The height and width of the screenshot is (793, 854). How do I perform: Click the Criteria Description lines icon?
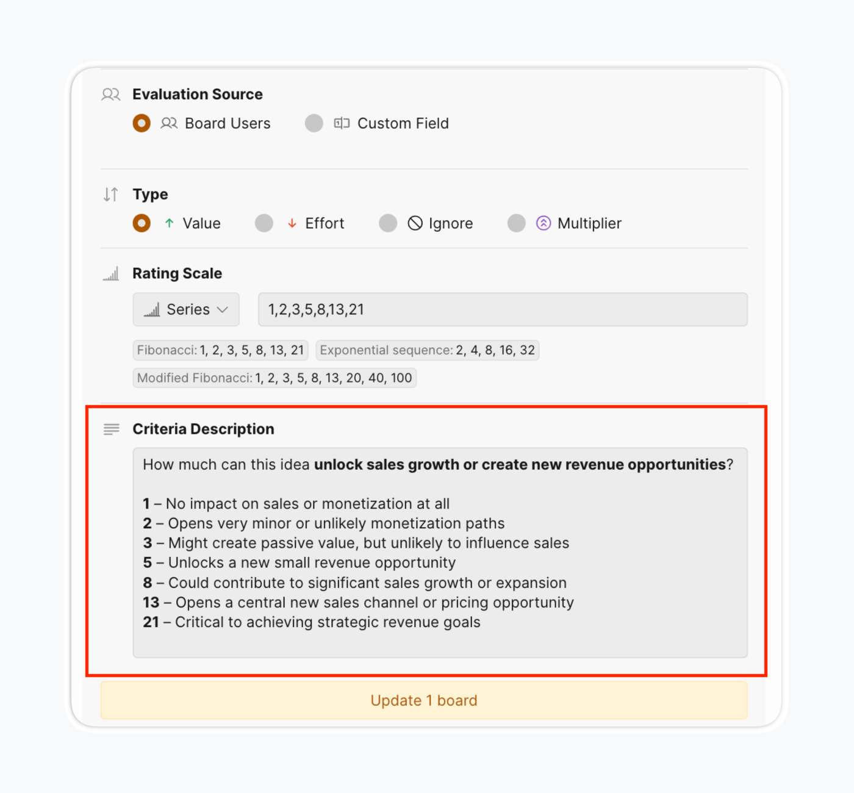coord(111,429)
